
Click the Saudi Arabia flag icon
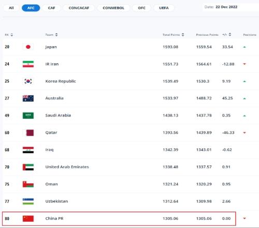tap(28, 116)
